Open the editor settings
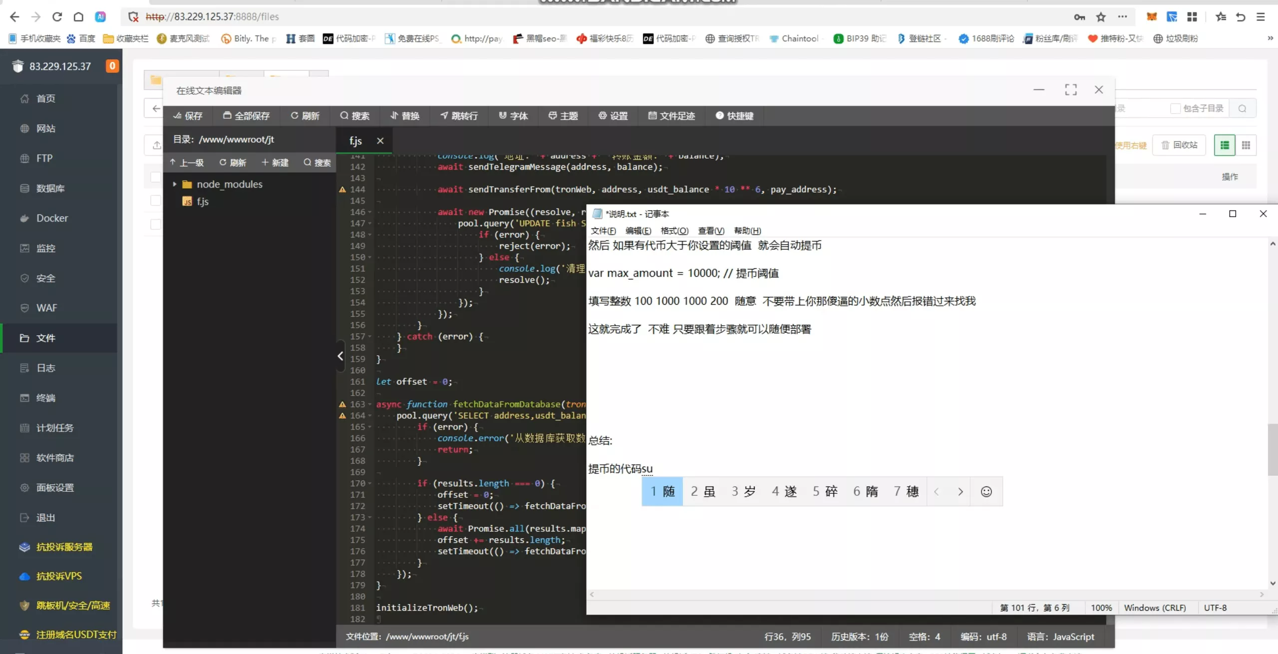1278x654 pixels. coord(613,116)
